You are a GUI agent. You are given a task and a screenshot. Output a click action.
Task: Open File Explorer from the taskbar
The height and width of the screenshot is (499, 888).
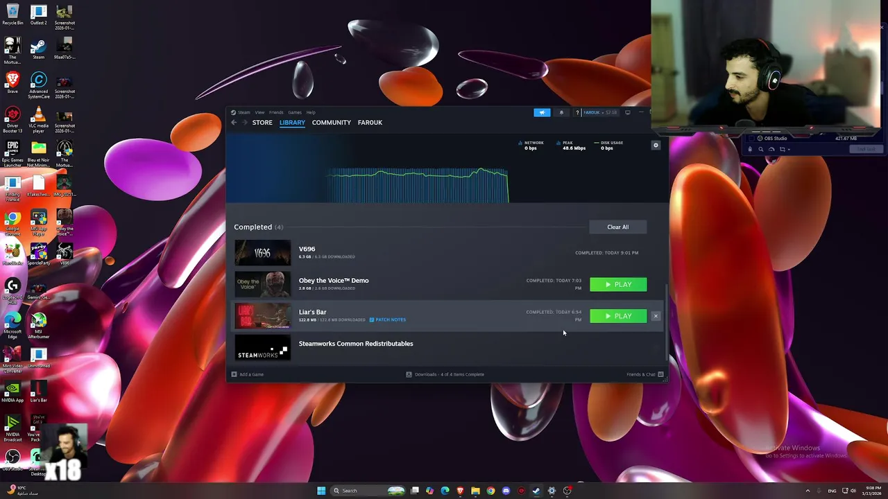tap(475, 491)
